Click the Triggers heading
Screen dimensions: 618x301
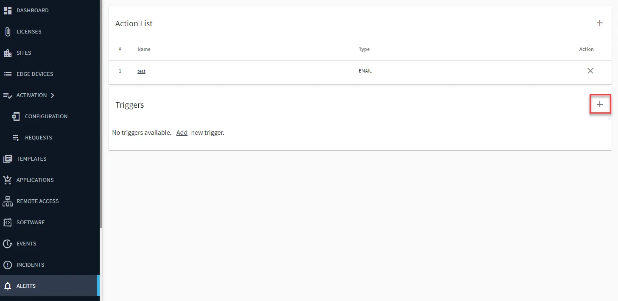(x=130, y=105)
